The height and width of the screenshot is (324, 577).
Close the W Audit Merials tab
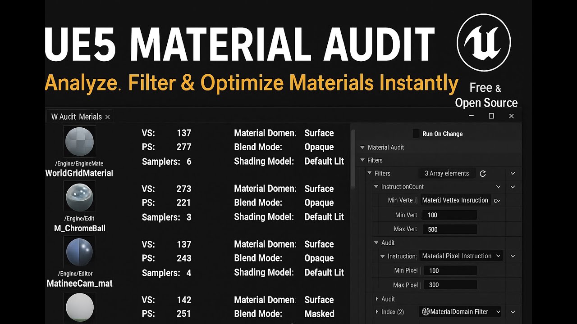[107, 117]
